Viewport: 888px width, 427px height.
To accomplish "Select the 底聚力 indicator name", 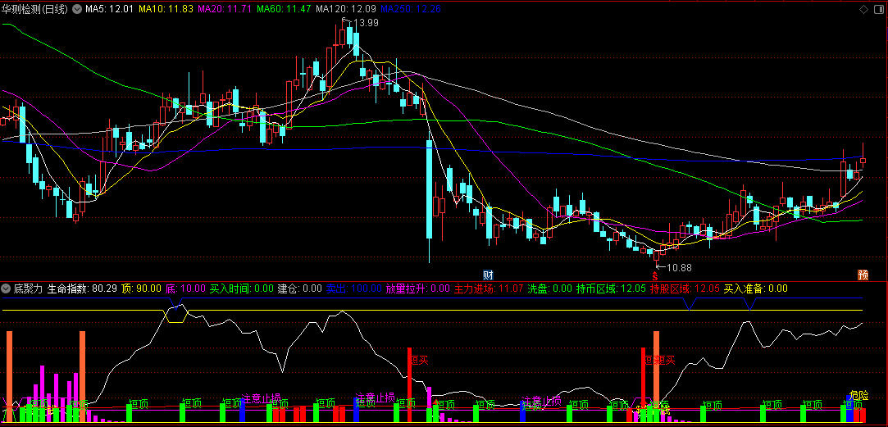I will pyautogui.click(x=29, y=288).
